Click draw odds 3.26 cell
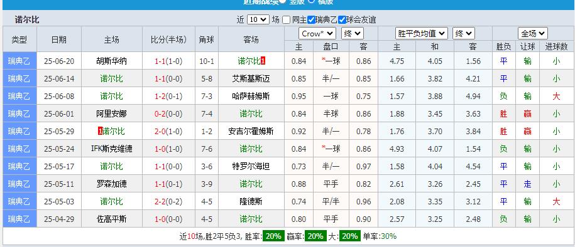The width and height of the screenshot is (575, 247). point(435,184)
